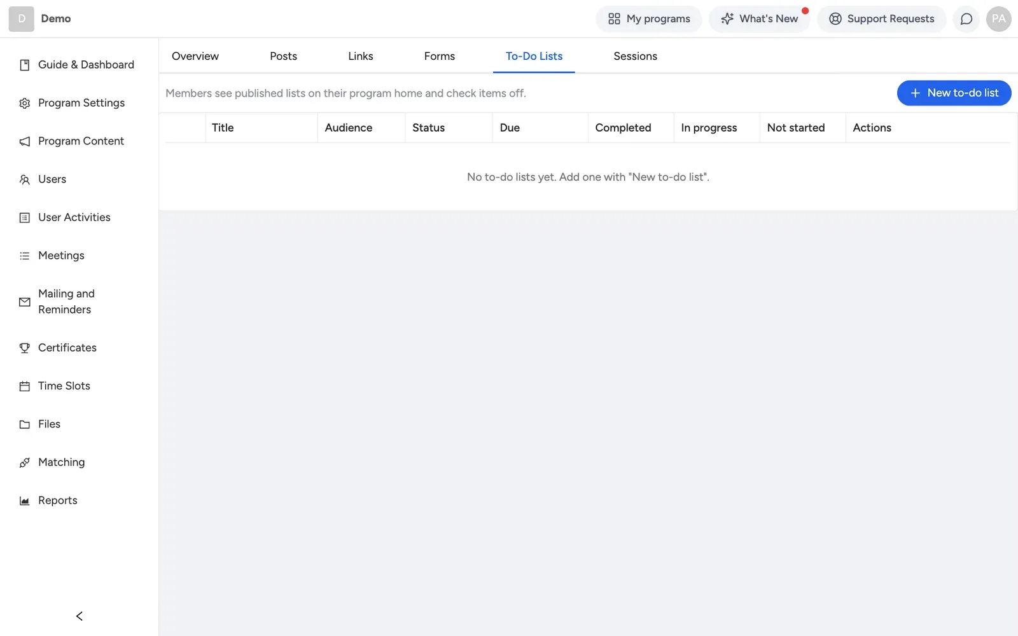This screenshot has height=636, width=1018.
Task: Open Support Requests
Action: 882,19
